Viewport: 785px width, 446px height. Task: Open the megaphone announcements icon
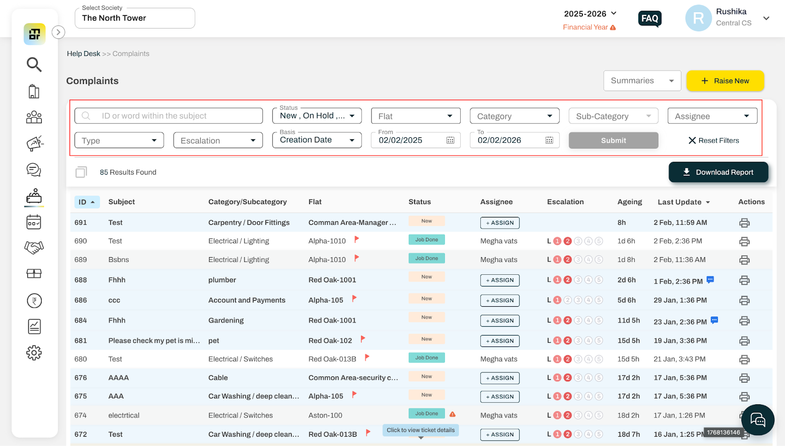tap(34, 143)
